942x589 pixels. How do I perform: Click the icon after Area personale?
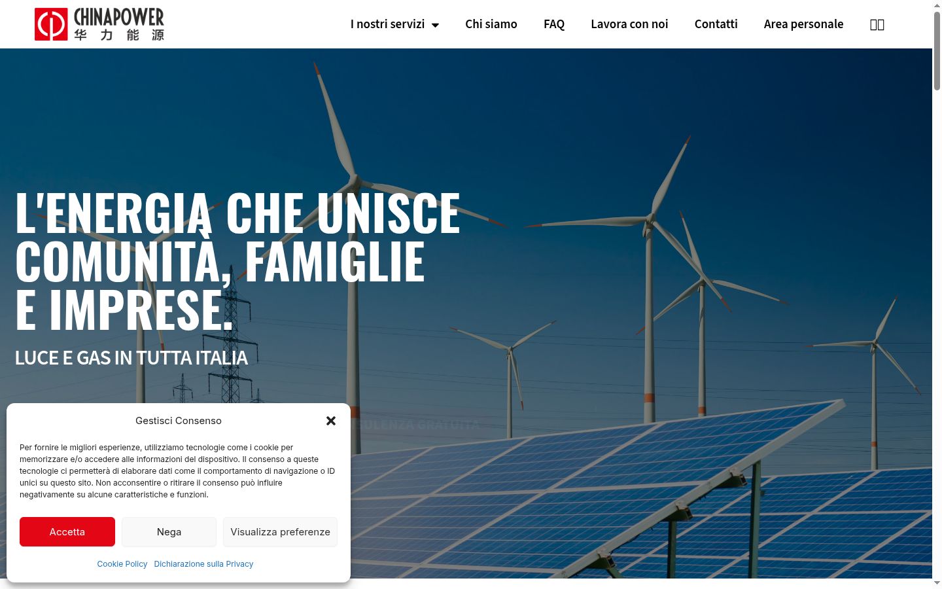point(877,25)
